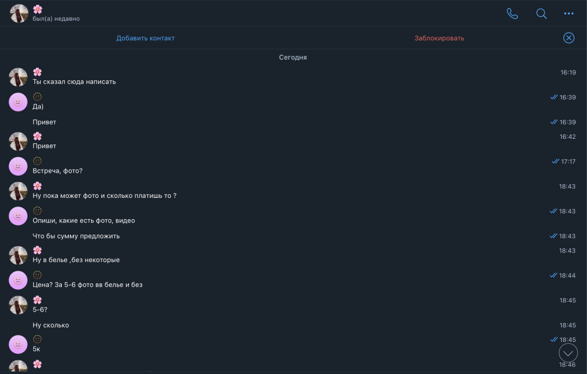This screenshot has width=587, height=374.
Task: Start a voice call with phone icon
Action: 512,14
